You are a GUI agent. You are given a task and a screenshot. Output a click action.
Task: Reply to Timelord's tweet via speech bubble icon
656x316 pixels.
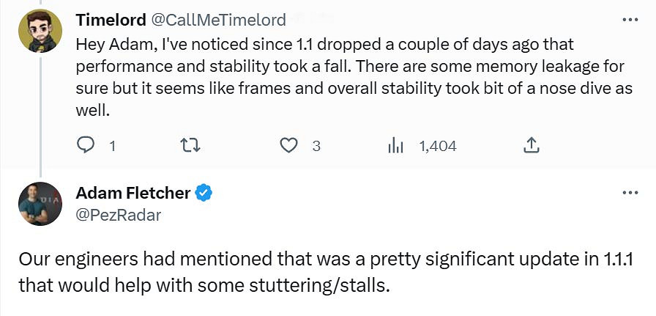tap(86, 145)
